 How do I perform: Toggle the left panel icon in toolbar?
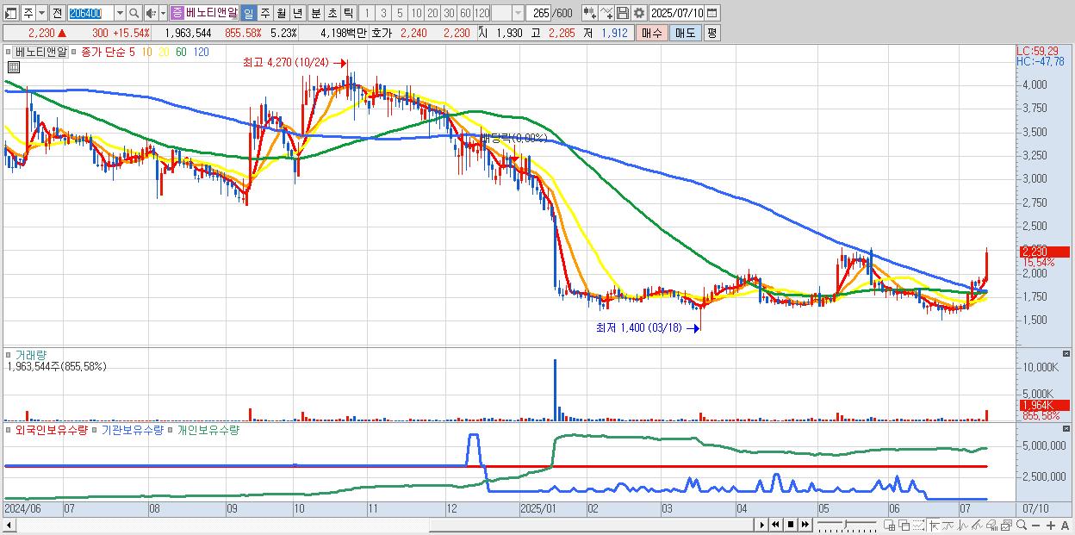(10, 13)
